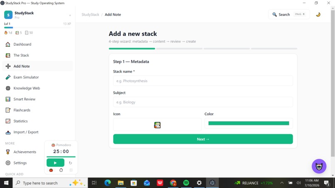This screenshot has height=188, width=335.
Task: Open File Explorer from taskbar
Action: click(121, 183)
